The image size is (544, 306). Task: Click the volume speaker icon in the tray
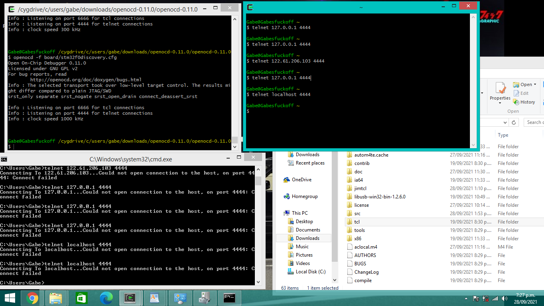click(x=505, y=298)
